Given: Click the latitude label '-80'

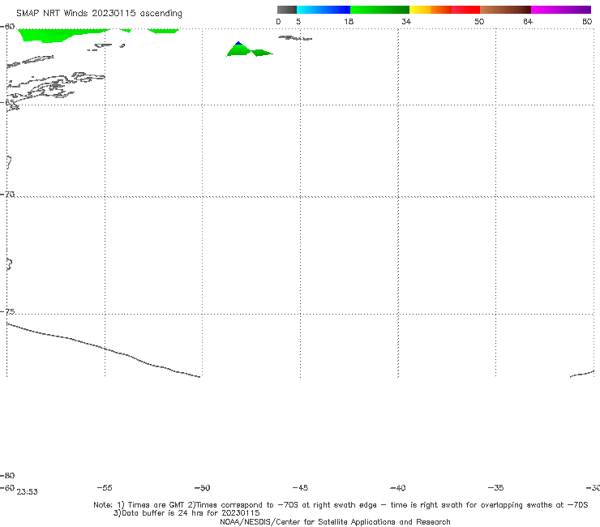Looking at the screenshot, I should [x=7, y=475].
